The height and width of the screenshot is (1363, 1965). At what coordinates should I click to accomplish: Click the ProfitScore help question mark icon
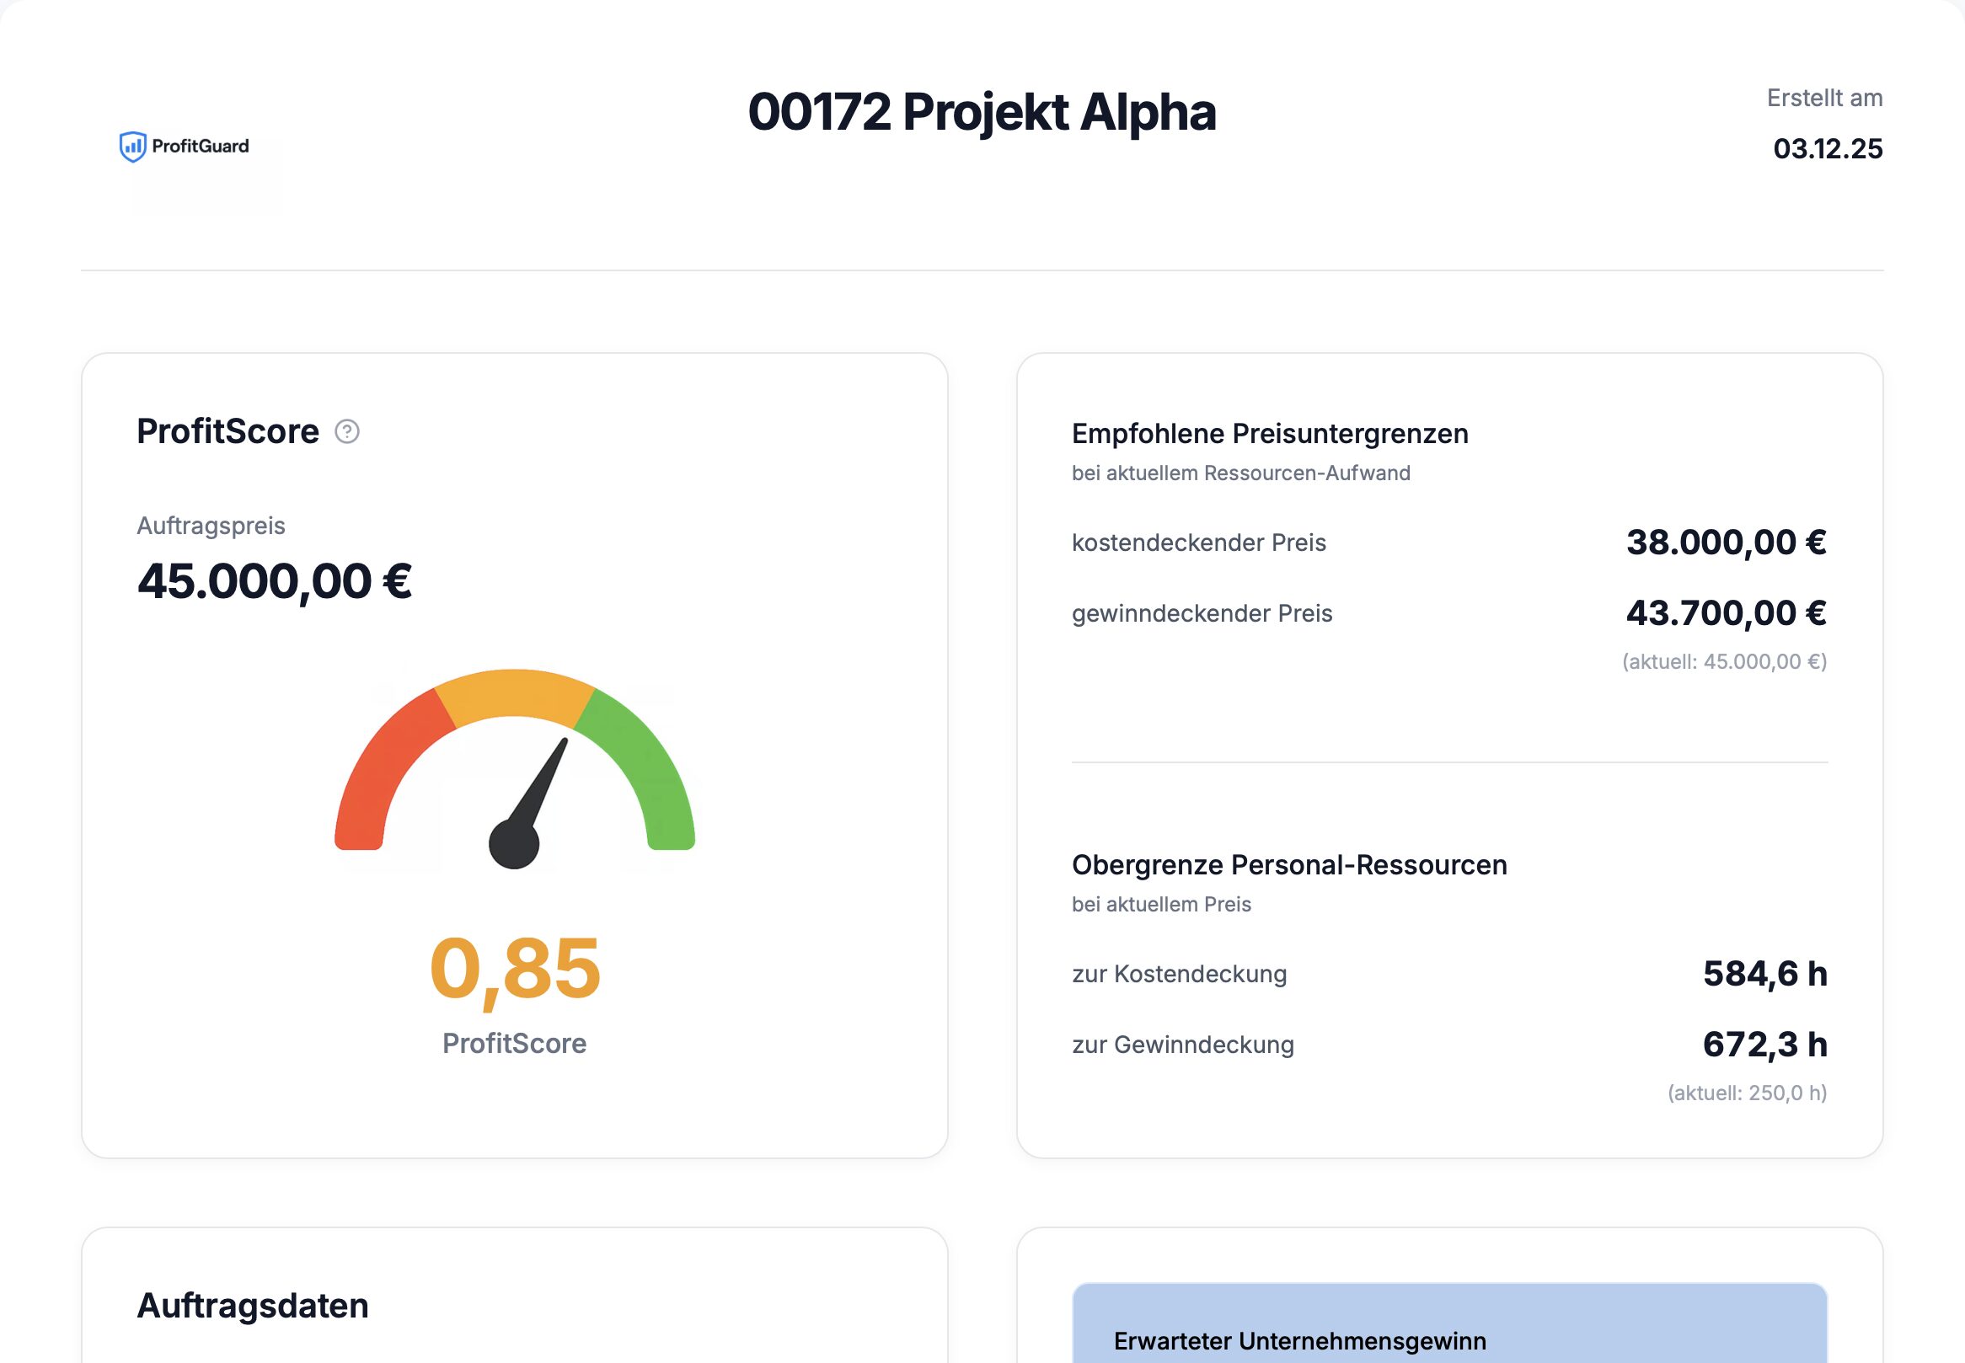(346, 432)
